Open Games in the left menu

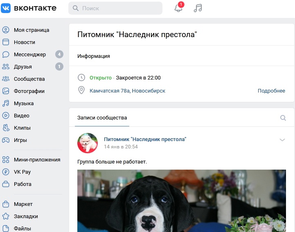20,140
